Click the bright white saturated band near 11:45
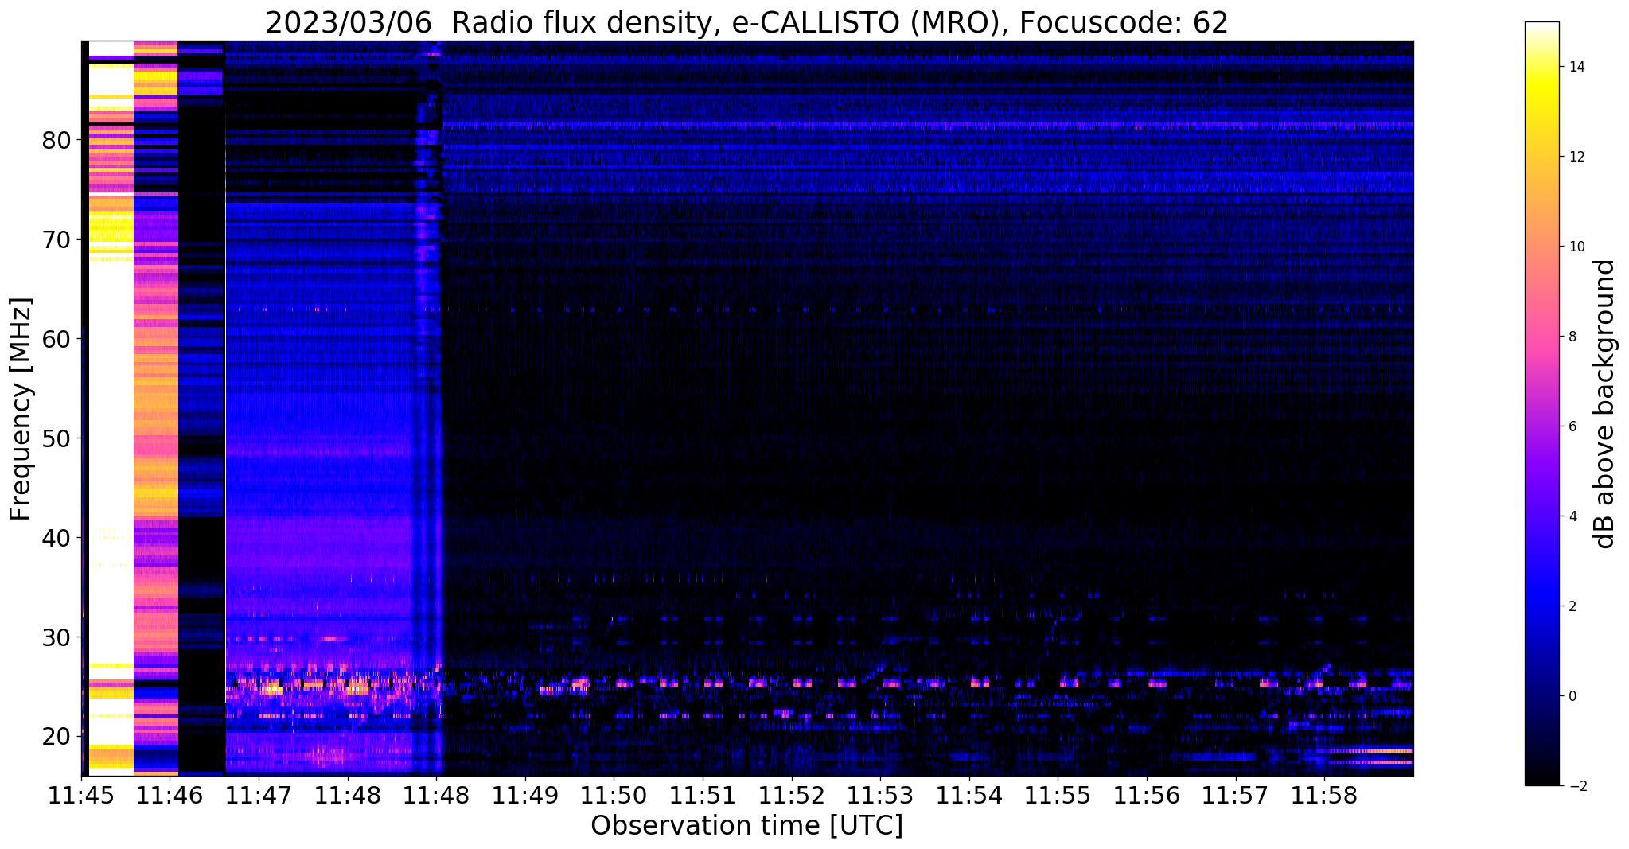Image resolution: width=1629 pixels, height=849 pixels. pyautogui.click(x=111, y=408)
